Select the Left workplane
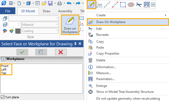This screenshot has width=169, height=101. (x=4, y=70)
